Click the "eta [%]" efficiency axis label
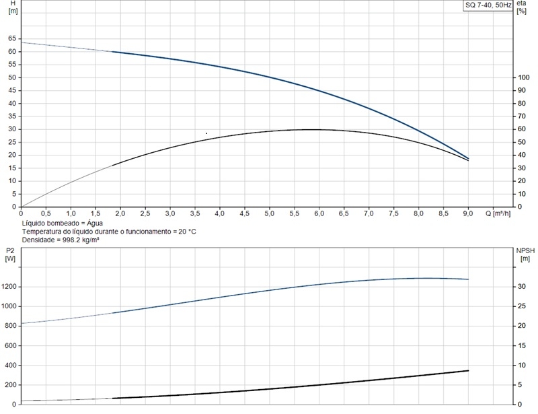Screen dimensions: 538x414 [522, 7]
